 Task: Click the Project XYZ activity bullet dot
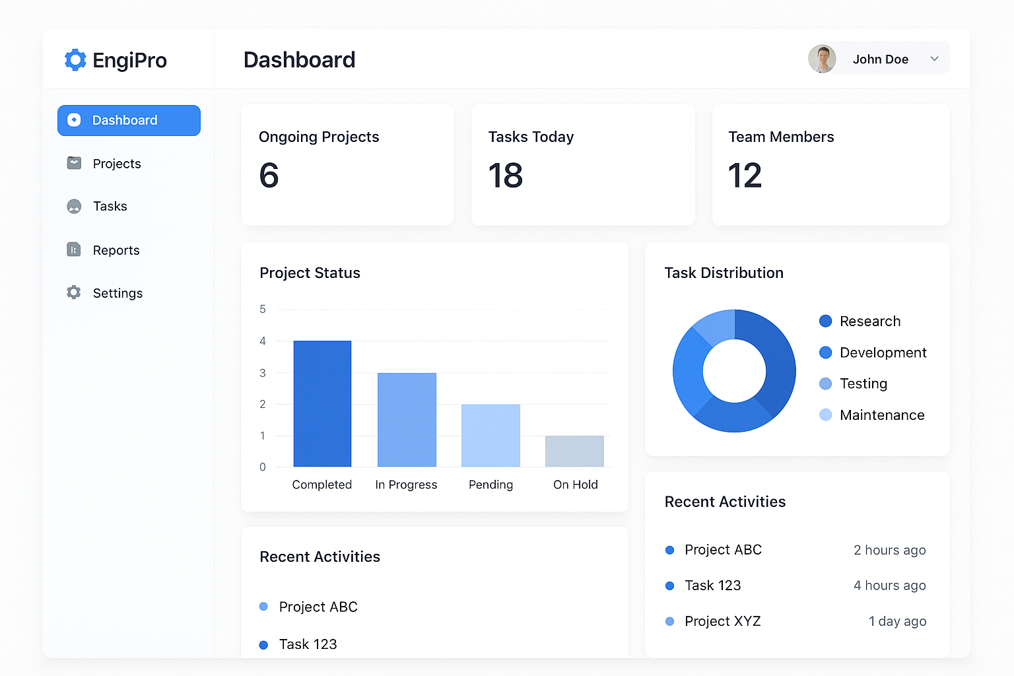coord(669,621)
